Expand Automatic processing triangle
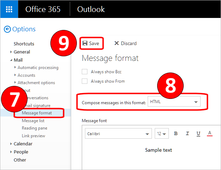Viewport: 221px width, 170px height. point(15,67)
